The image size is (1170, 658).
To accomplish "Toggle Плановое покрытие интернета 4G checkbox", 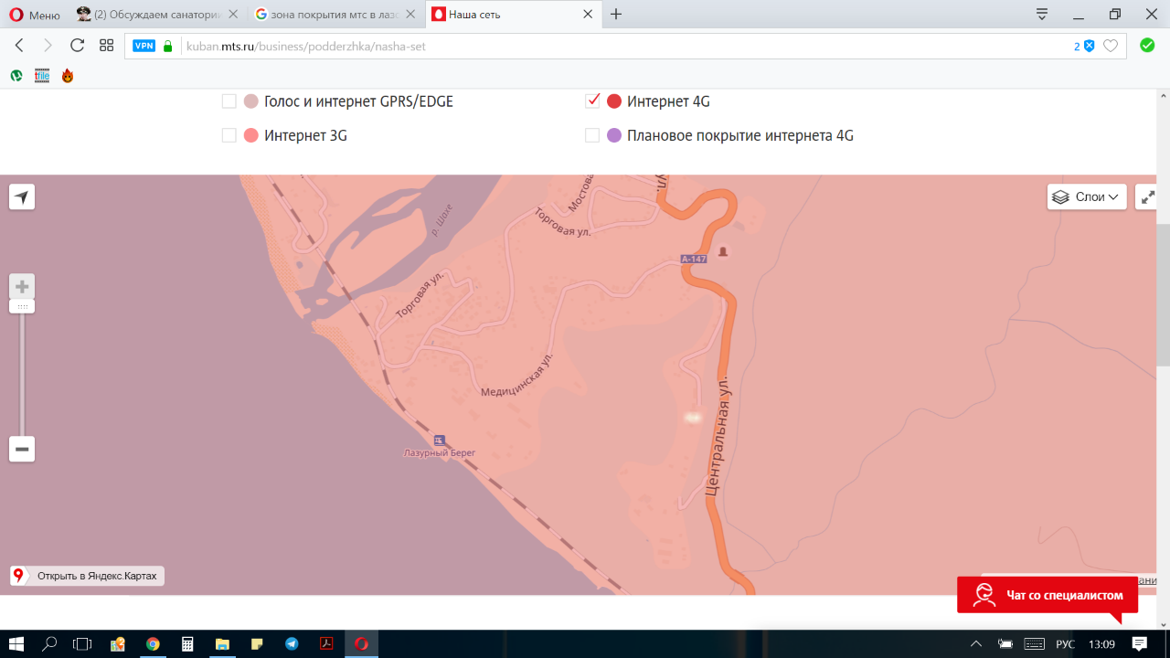I will 592,135.
